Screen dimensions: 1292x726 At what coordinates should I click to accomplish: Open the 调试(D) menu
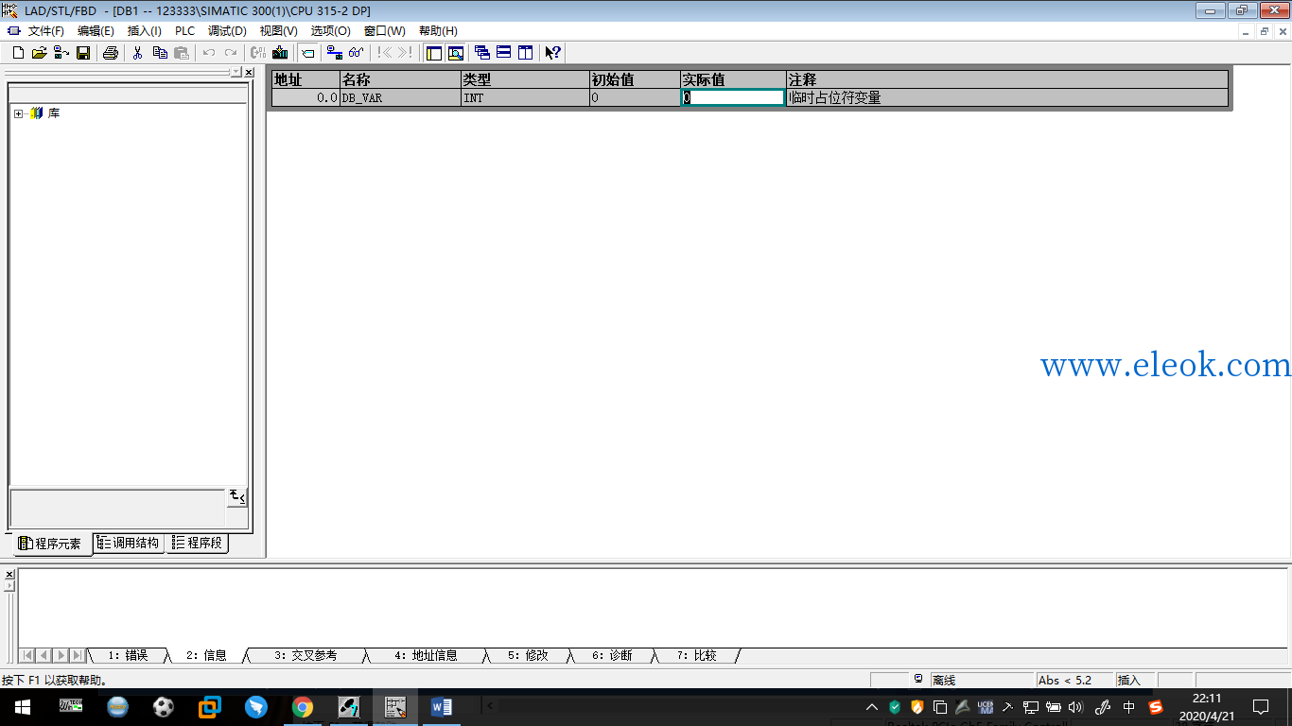227,31
